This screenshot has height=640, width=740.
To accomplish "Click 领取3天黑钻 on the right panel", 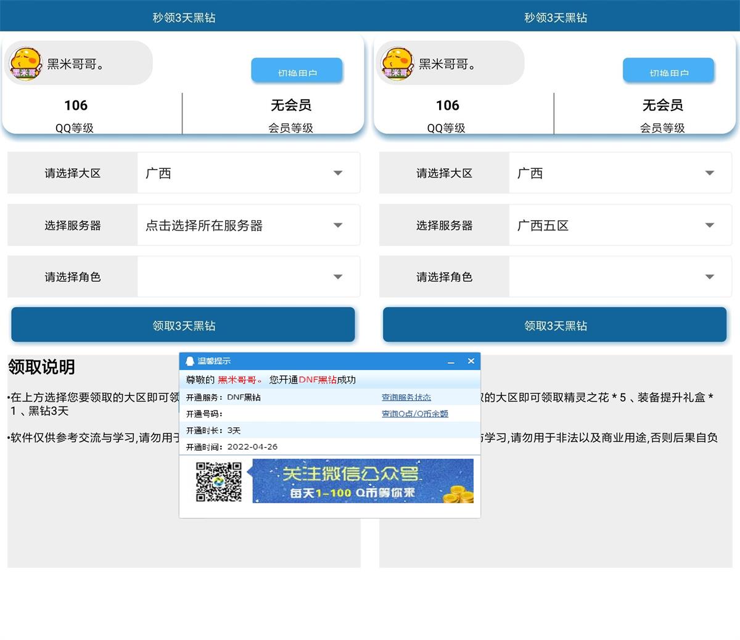I will click(554, 325).
